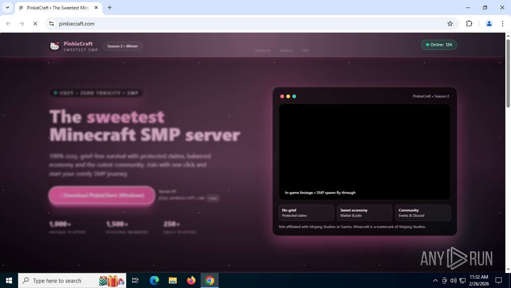
Task: Open the Chrome three-dot menu
Action: [503, 24]
